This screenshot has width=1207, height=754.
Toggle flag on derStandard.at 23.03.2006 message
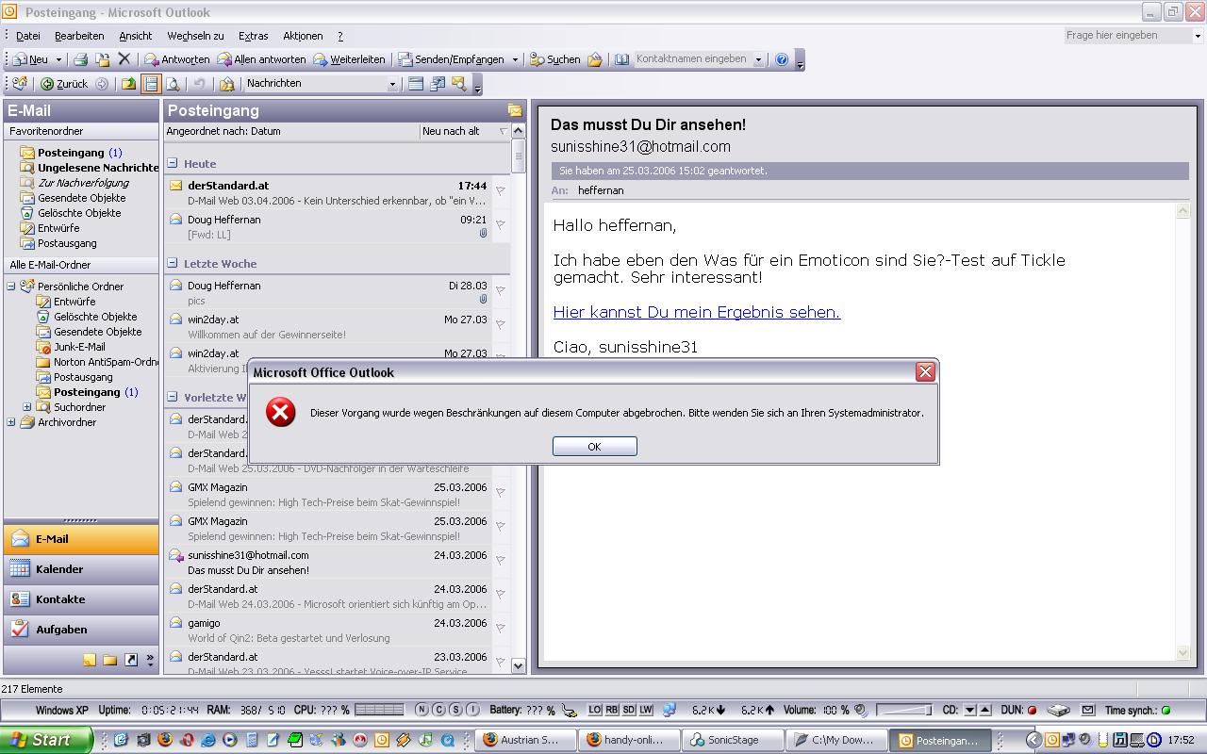click(x=501, y=663)
